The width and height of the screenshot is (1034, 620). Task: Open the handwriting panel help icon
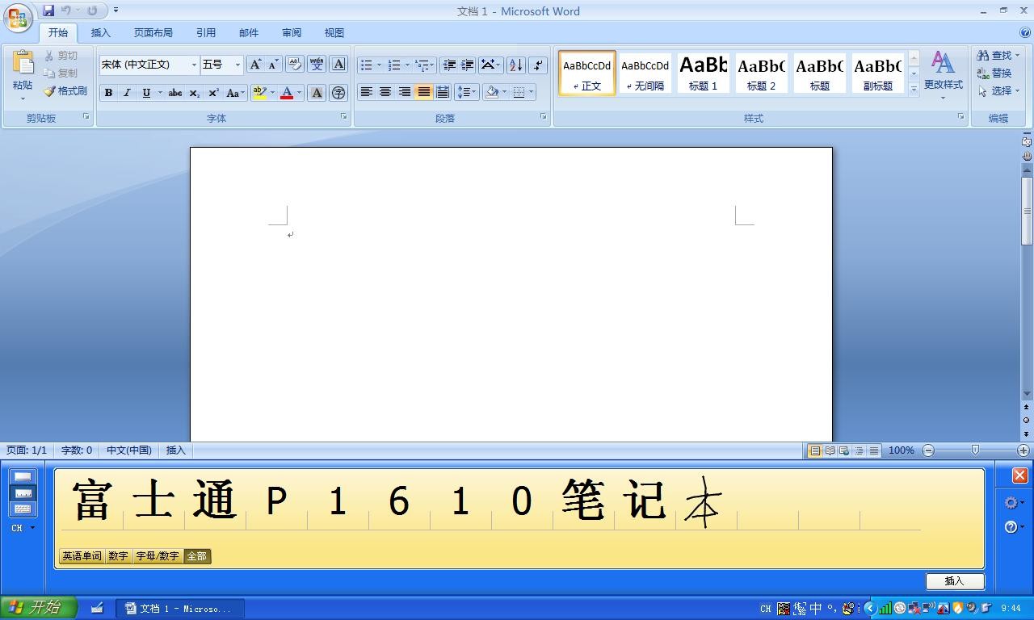coord(1011,527)
